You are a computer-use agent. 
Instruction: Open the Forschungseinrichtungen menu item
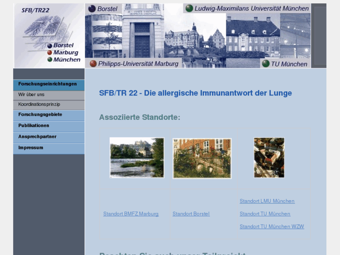[x=49, y=85]
